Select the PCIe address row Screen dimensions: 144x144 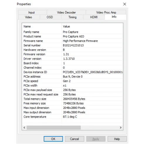[72, 77]
